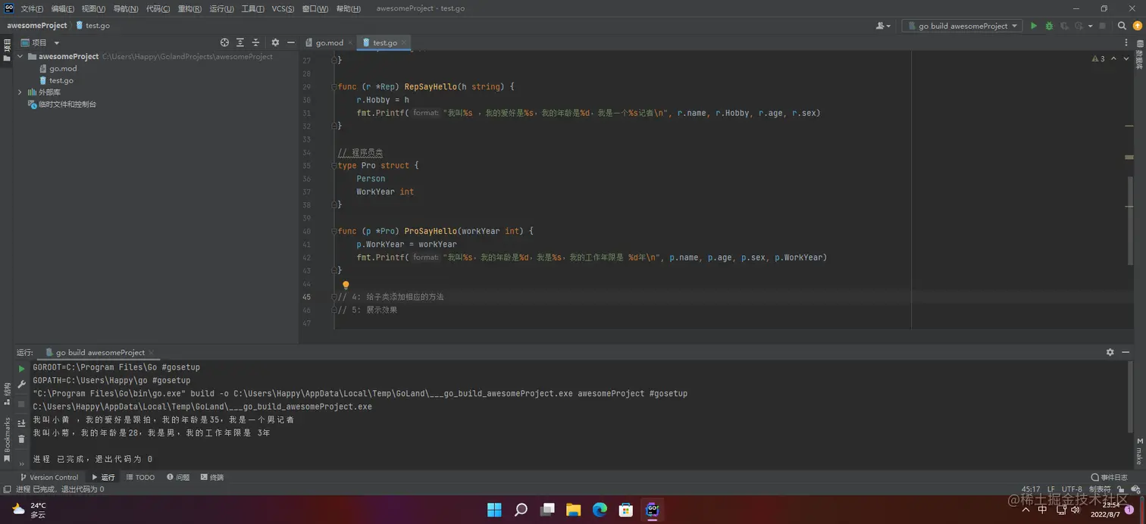The width and height of the screenshot is (1146, 524).
Task: Click the orange update arrow icon
Action: [x=1137, y=26]
